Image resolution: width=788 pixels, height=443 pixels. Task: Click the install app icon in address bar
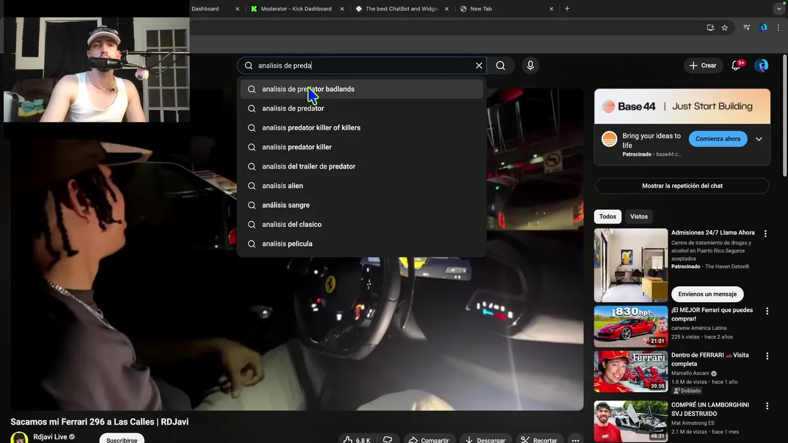click(710, 28)
